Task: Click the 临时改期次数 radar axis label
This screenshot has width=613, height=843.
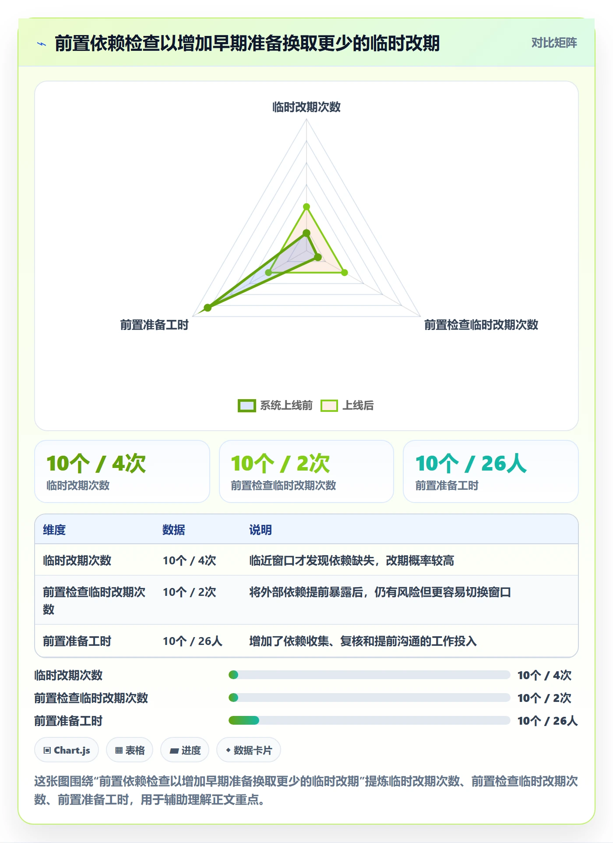Action: pyautogui.click(x=306, y=107)
